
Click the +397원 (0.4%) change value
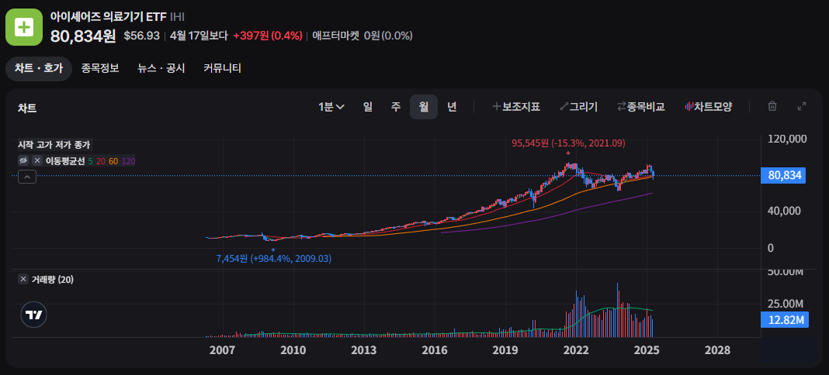268,36
